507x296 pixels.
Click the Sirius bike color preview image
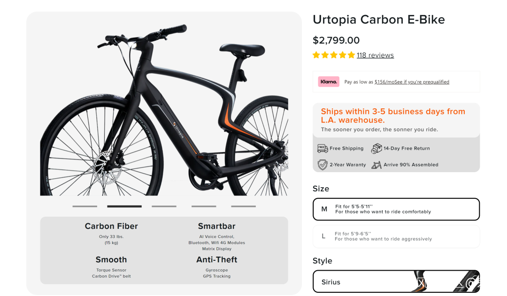(x=446, y=281)
